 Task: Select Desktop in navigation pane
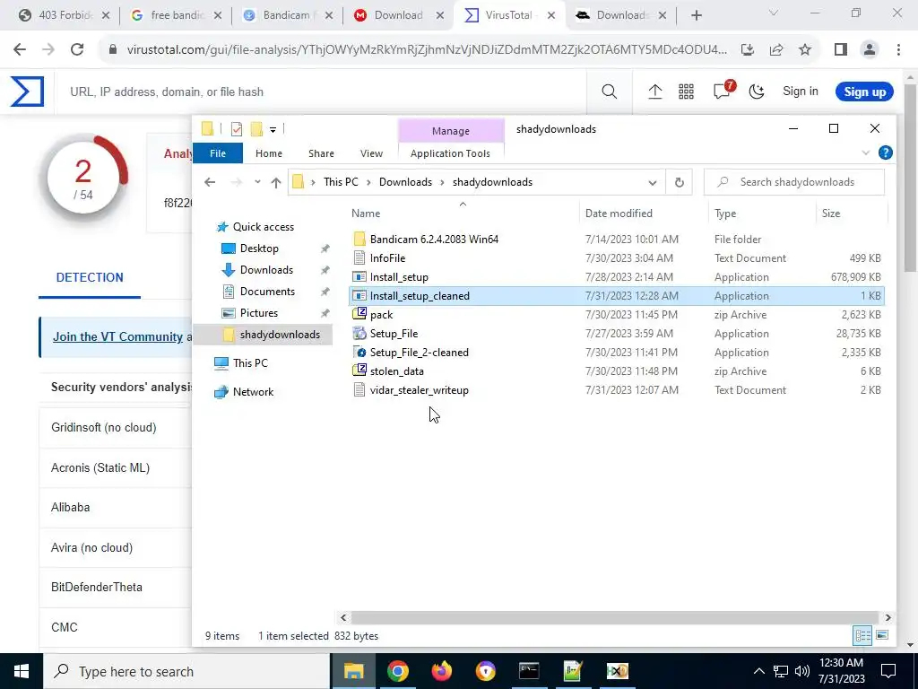click(x=259, y=249)
